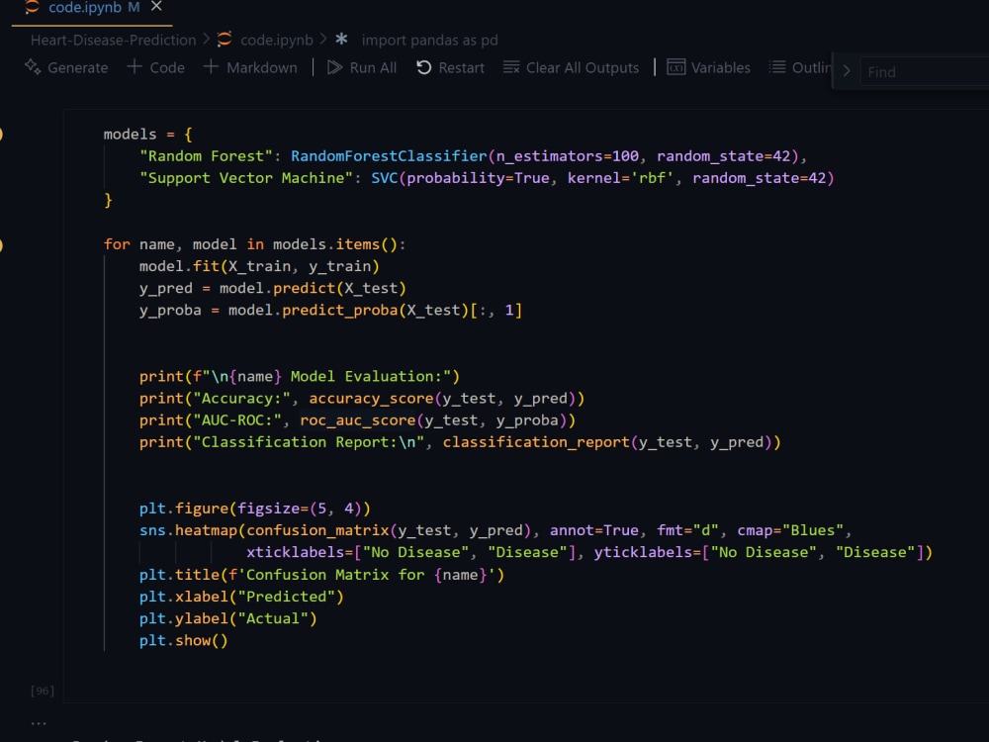Open the Variables panel
Screen dimensions: 989x742
[709, 67]
